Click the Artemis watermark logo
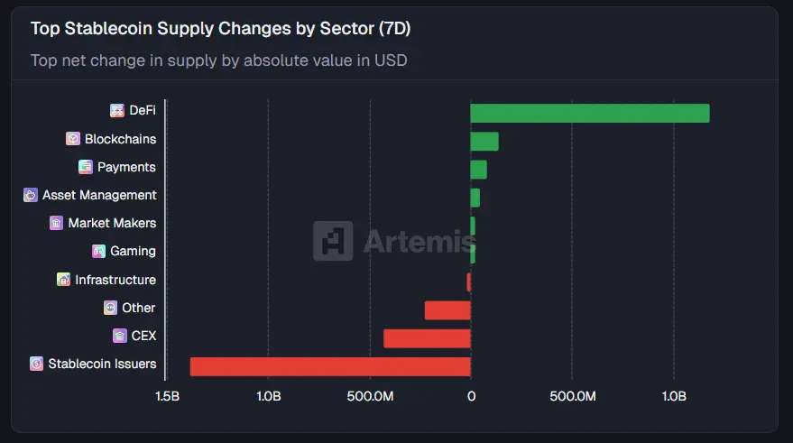Viewport: 793px width, 443px height. (x=333, y=241)
